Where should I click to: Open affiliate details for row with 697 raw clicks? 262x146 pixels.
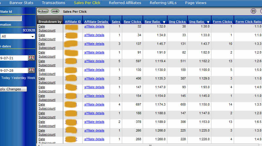[94, 104]
